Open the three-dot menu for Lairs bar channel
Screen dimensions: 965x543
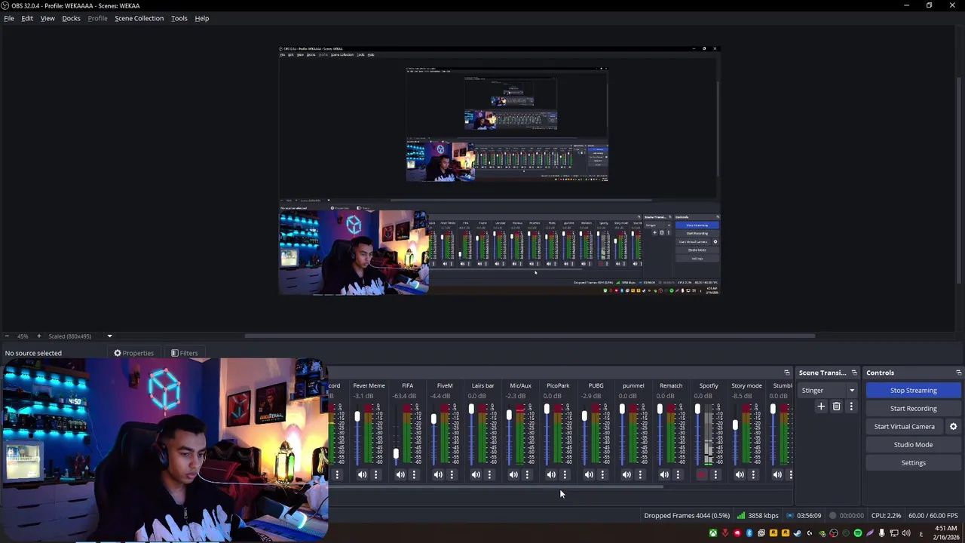point(489,474)
